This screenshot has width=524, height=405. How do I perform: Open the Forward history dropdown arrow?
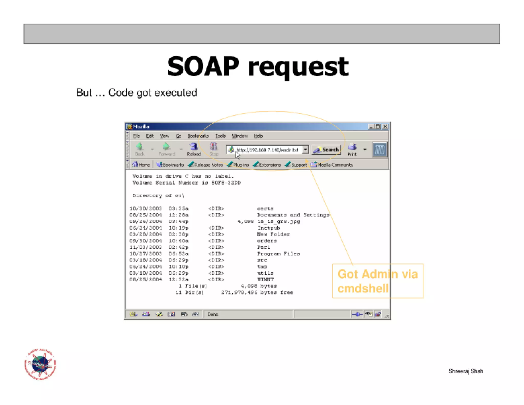tap(181, 149)
